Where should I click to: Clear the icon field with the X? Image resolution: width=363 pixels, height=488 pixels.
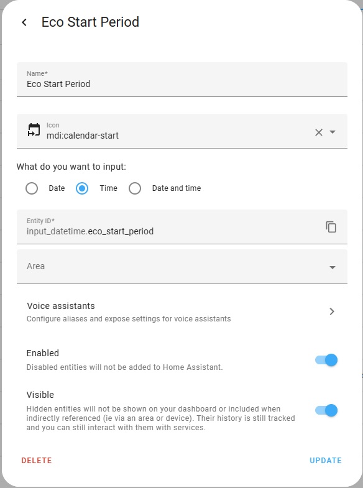click(318, 132)
